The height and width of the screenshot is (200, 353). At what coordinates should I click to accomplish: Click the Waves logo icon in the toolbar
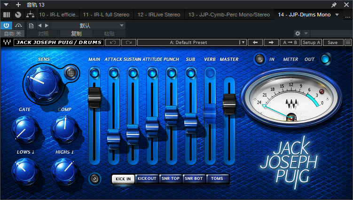point(7,42)
